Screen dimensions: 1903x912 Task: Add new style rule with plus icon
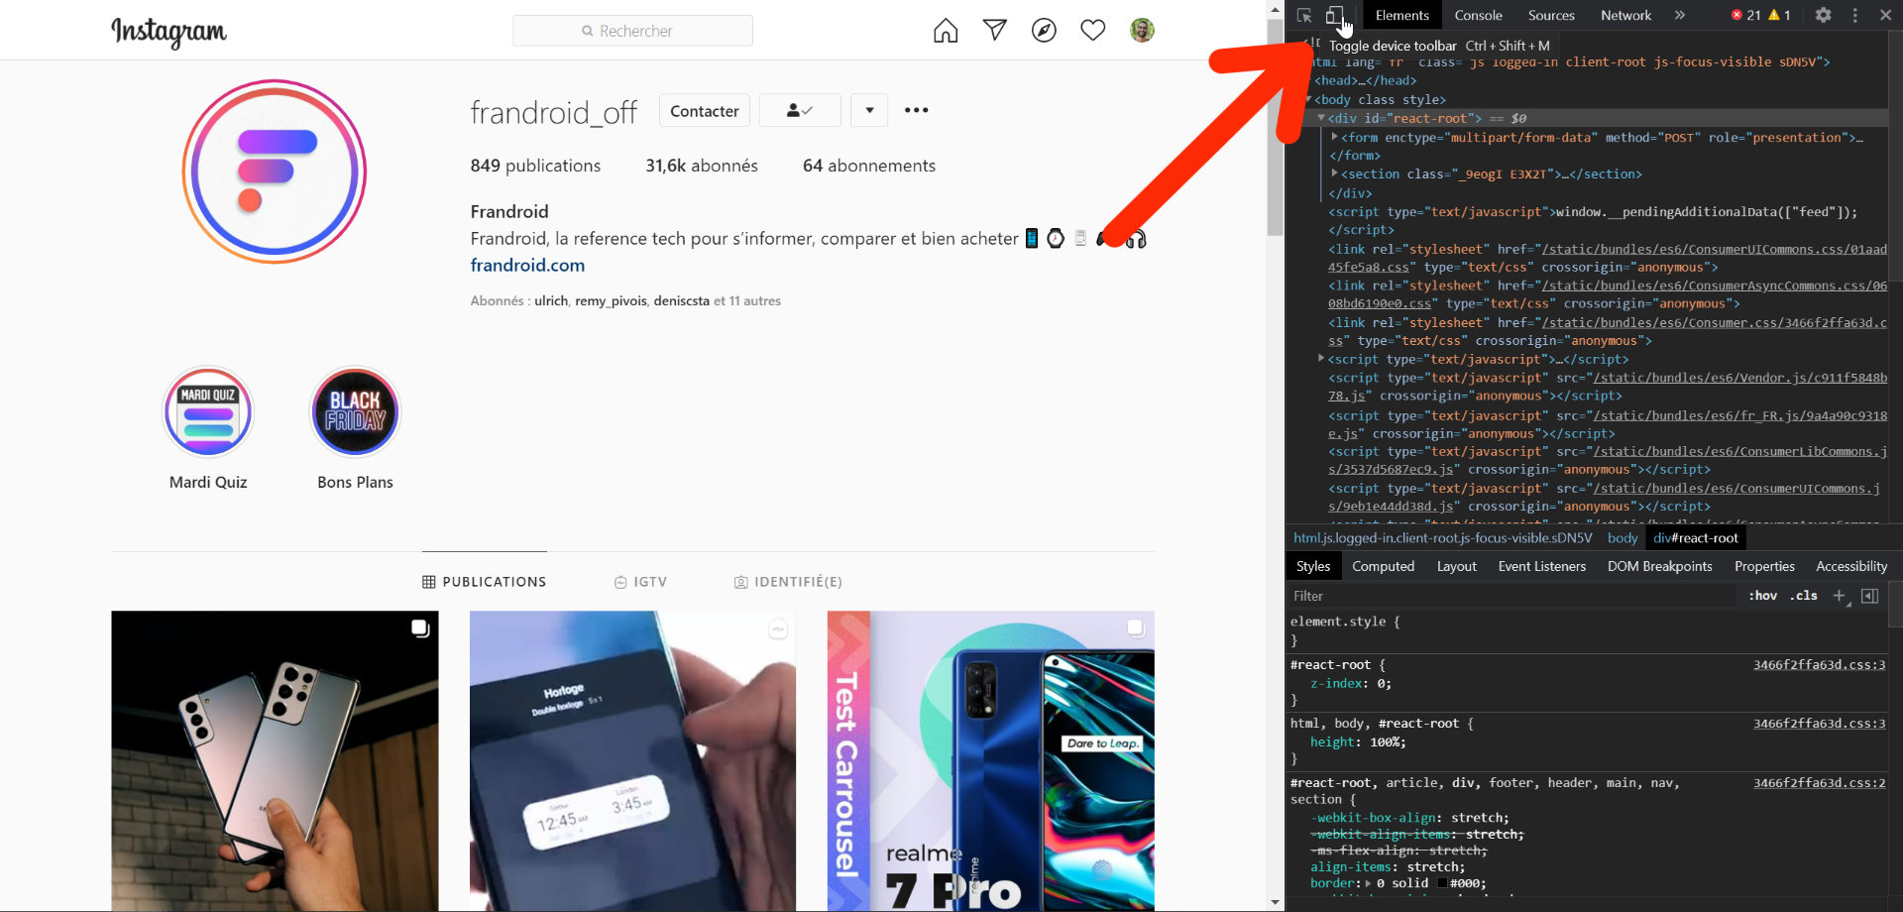1839,596
